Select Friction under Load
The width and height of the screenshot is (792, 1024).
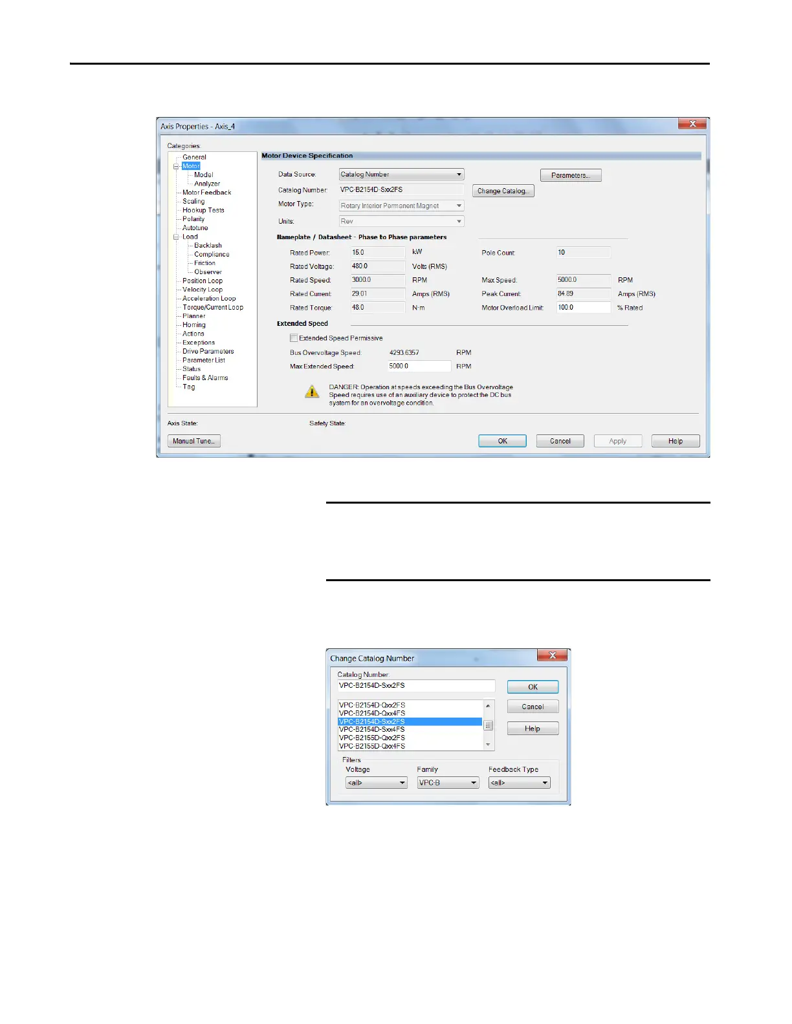point(204,263)
